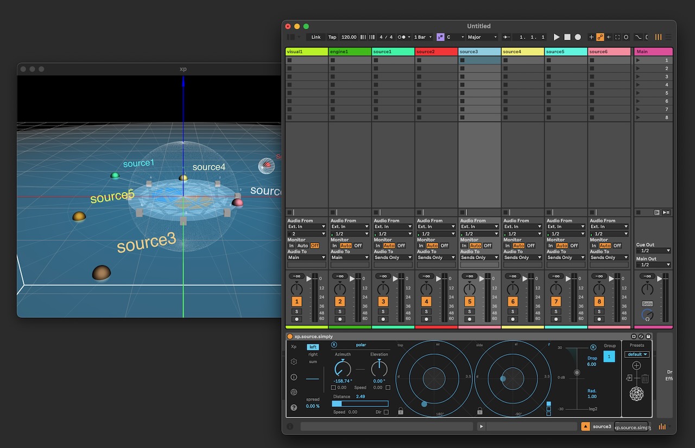Open the Presets default dropdown

point(637,354)
